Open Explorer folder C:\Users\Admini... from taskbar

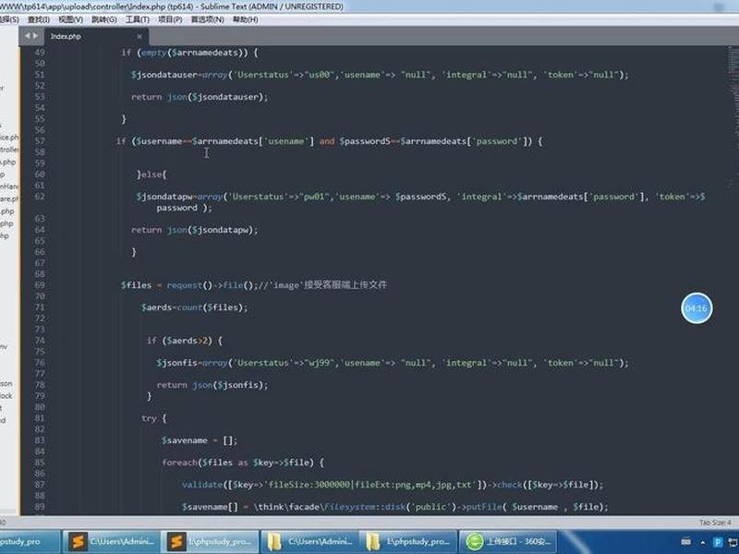pos(309,542)
